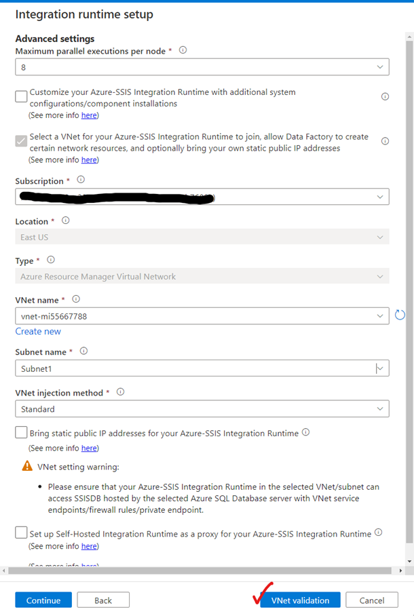This screenshot has height=616, width=414.
Task: Click info icon next to Location label
Action: tap(65, 220)
